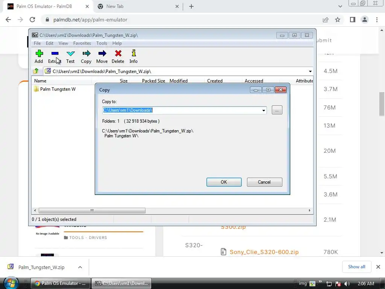
Task: Open a new browser tab
Action: pos(191,7)
